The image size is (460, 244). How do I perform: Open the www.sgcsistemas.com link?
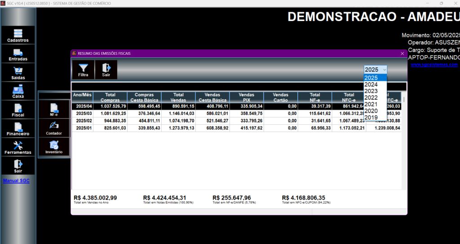point(434,65)
